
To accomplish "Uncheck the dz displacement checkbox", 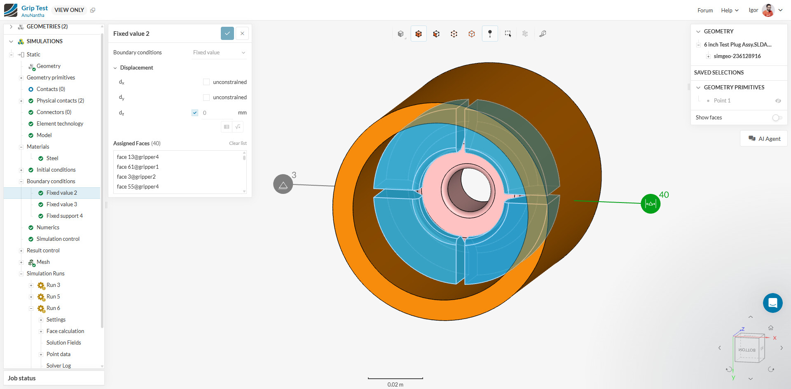I will pos(195,113).
